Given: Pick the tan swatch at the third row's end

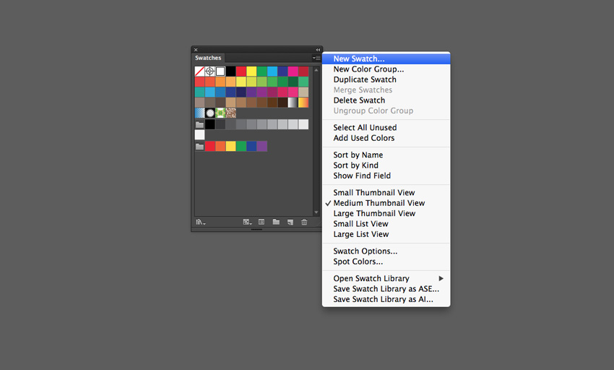Looking at the screenshot, I should [x=303, y=92].
